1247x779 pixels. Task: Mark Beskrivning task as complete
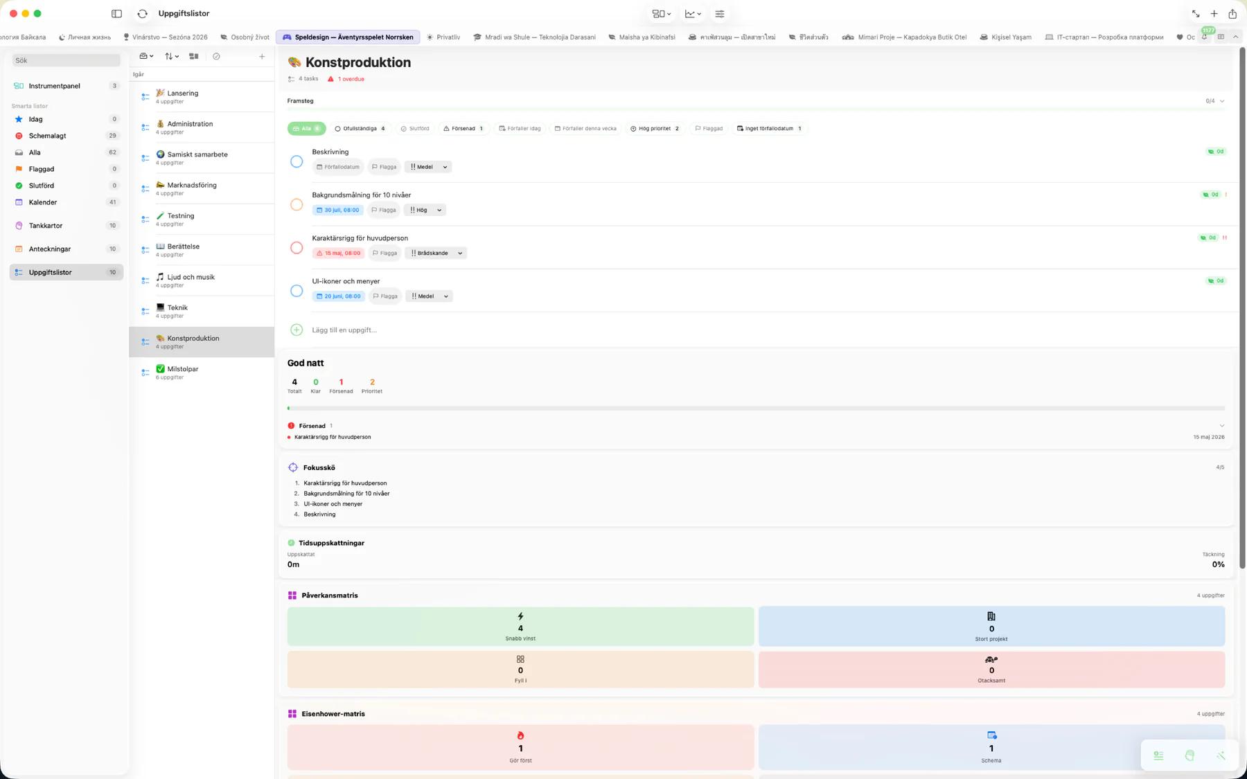297,161
